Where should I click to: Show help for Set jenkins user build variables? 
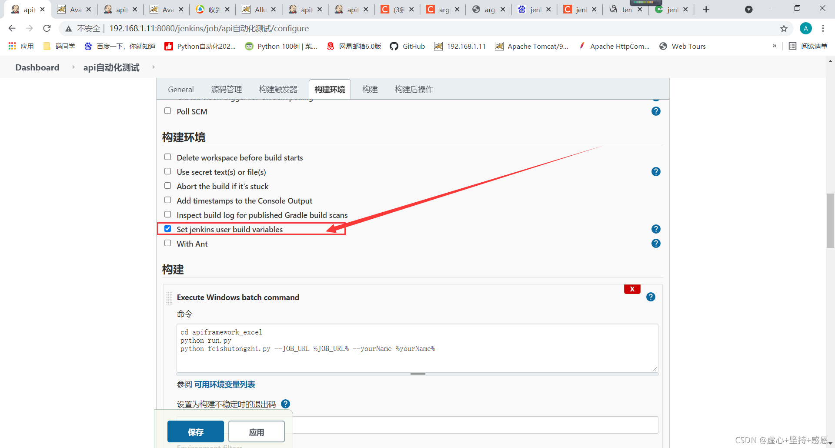pyautogui.click(x=656, y=229)
